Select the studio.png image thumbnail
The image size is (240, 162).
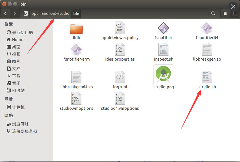tap(163, 74)
